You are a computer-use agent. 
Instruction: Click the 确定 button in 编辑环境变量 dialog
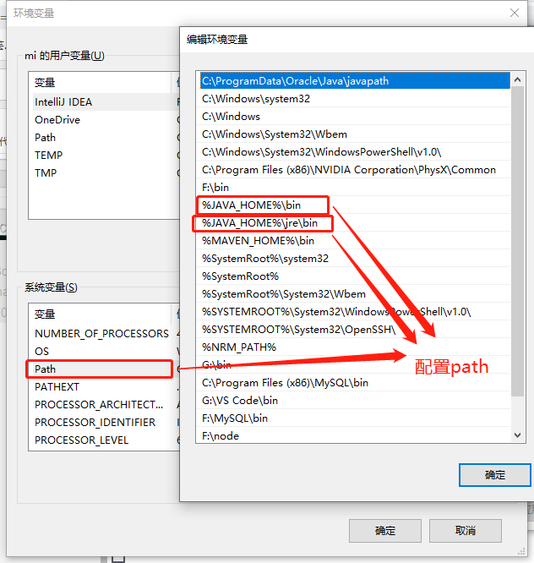point(495,475)
